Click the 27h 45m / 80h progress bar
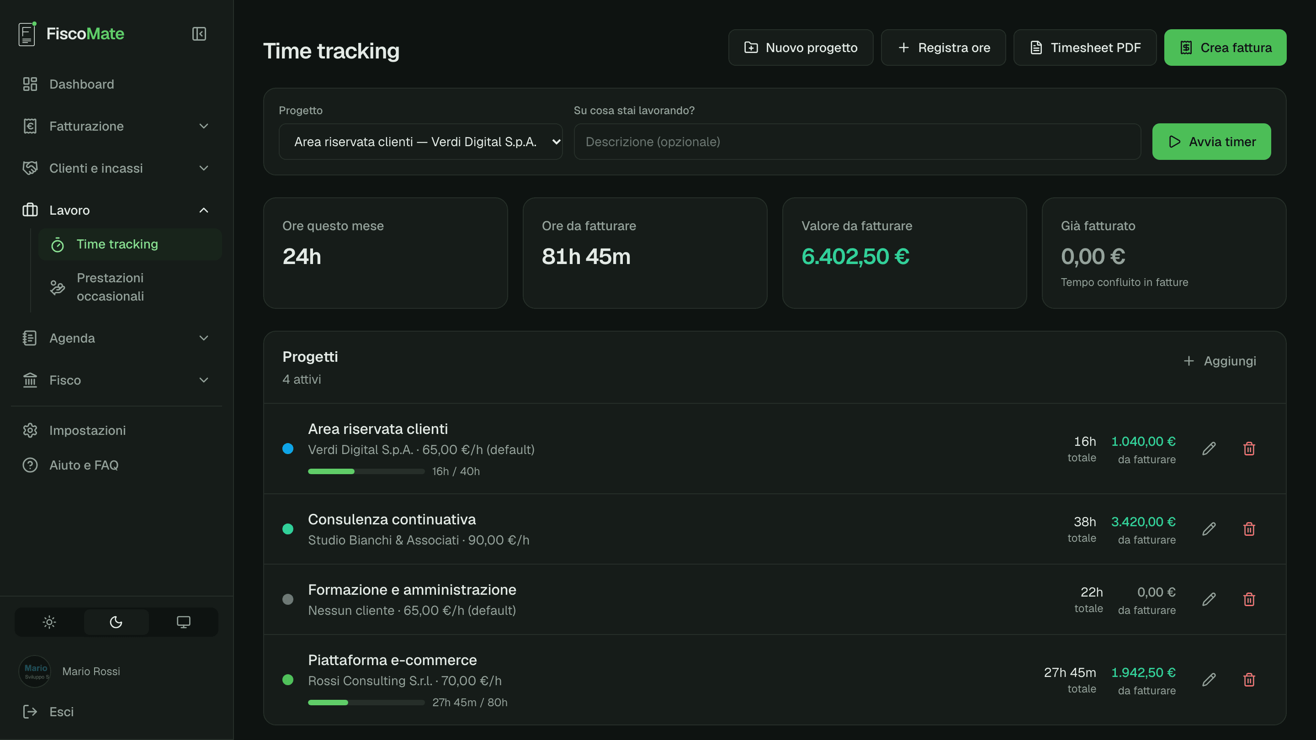Image resolution: width=1316 pixels, height=740 pixels. 366,703
